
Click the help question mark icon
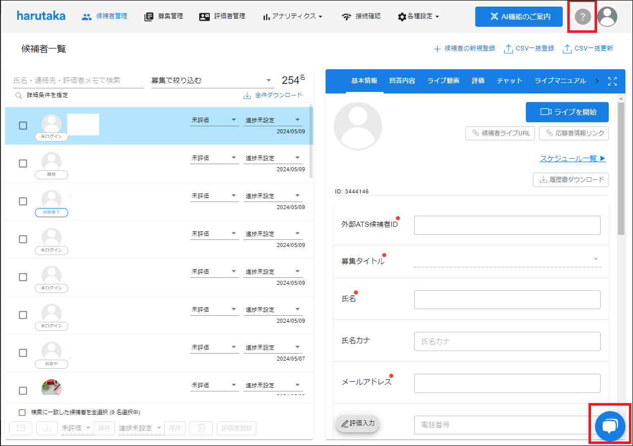[582, 17]
